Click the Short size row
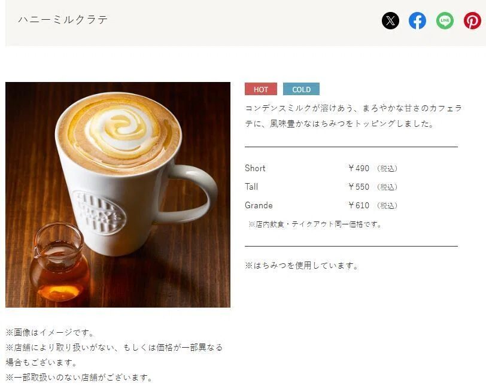 [321, 168]
